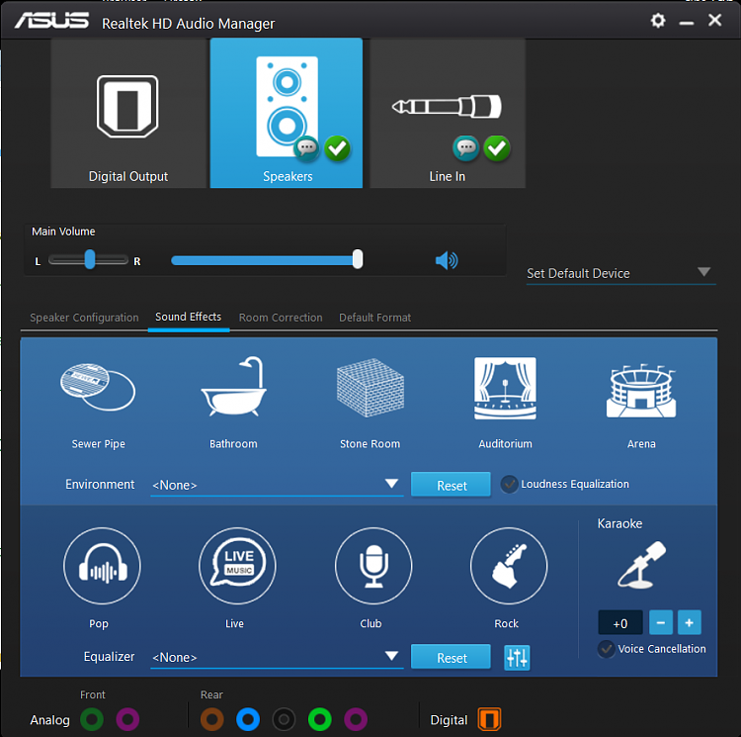Screen dimensions: 741x737
Task: Click the orange Digital output jack icon
Action: 489,719
